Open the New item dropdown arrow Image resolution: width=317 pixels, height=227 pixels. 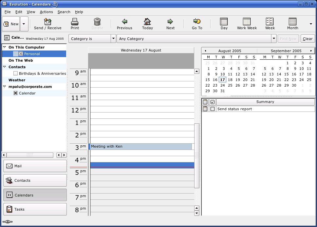coord(24,23)
